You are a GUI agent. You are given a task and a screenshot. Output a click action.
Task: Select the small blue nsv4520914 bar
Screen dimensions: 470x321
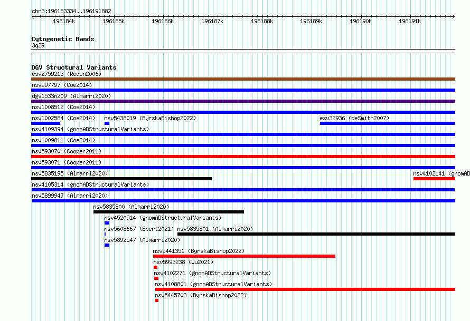tap(107, 223)
